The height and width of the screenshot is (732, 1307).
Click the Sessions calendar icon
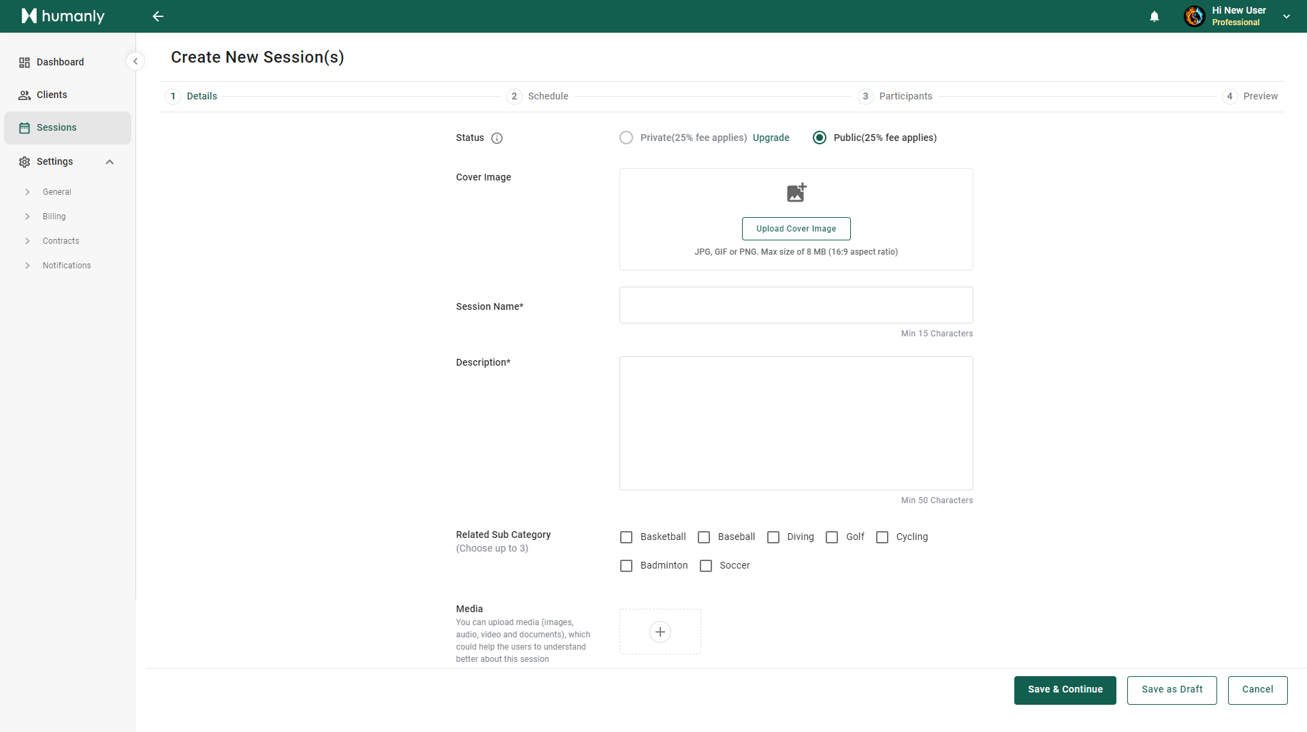click(25, 128)
